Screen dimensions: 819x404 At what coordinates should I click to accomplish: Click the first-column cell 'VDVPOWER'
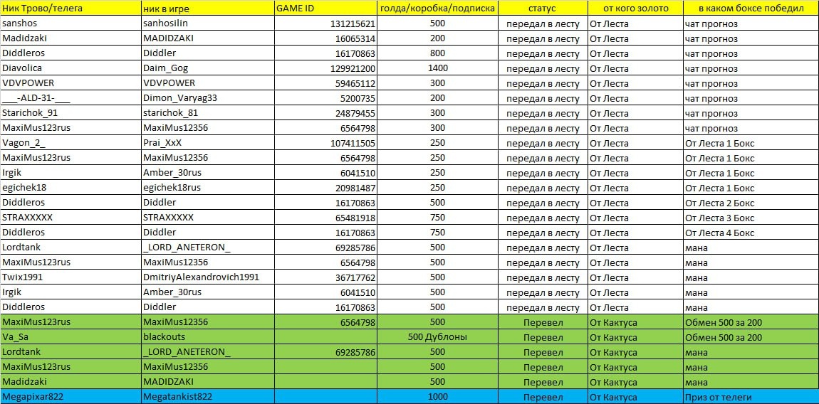coord(71,83)
